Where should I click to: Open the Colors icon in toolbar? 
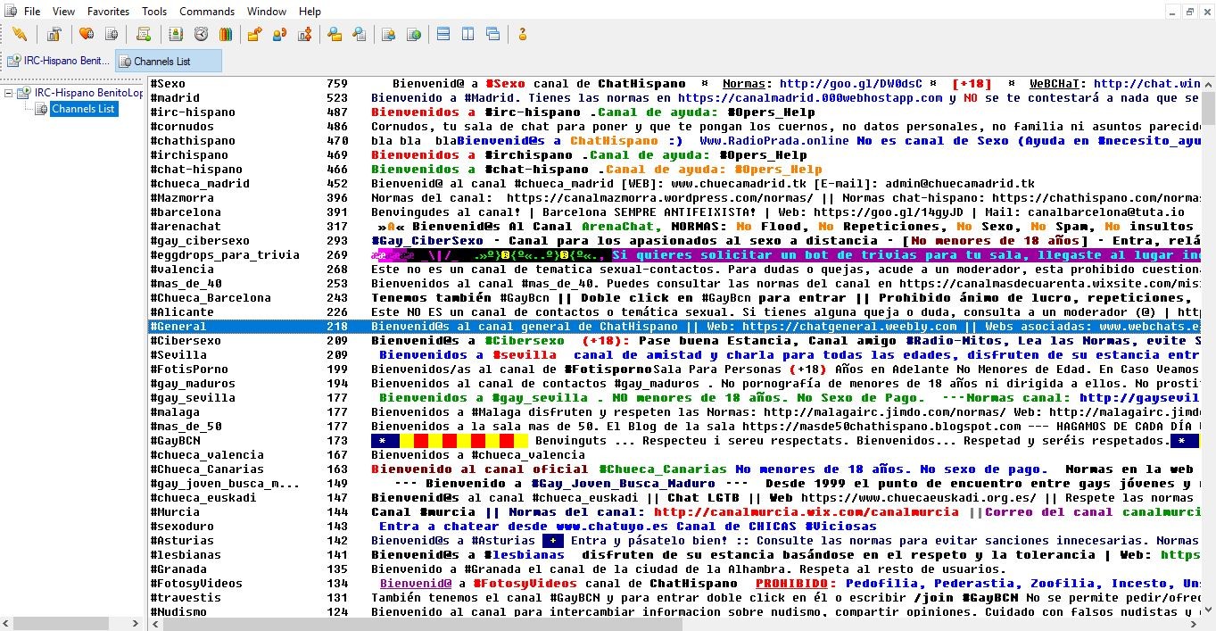click(226, 35)
